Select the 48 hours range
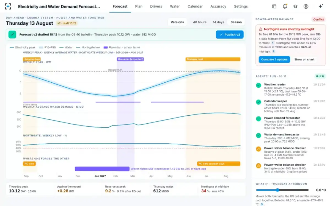This screenshot has width=330, height=206. click(200, 22)
